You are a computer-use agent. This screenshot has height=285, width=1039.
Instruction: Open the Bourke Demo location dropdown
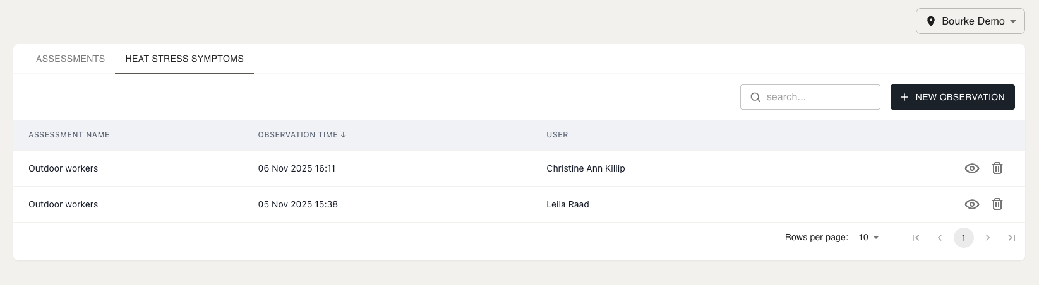pos(970,21)
